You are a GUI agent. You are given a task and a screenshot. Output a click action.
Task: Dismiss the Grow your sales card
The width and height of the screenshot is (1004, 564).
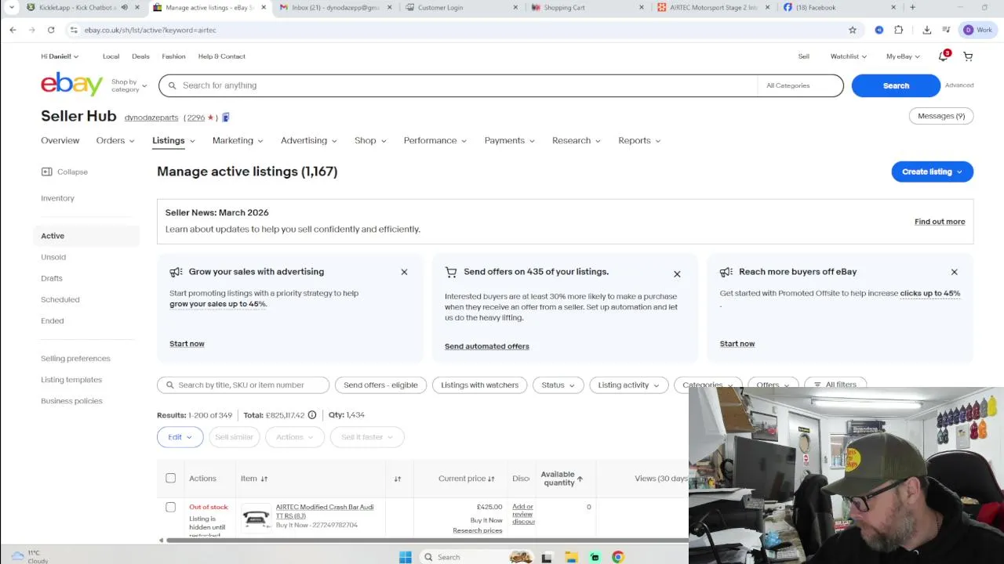404,272
